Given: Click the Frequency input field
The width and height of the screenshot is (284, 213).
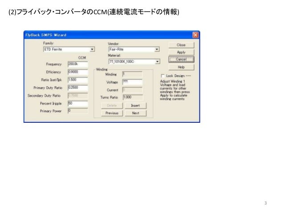Looking at the screenshot, I should click(78, 64).
